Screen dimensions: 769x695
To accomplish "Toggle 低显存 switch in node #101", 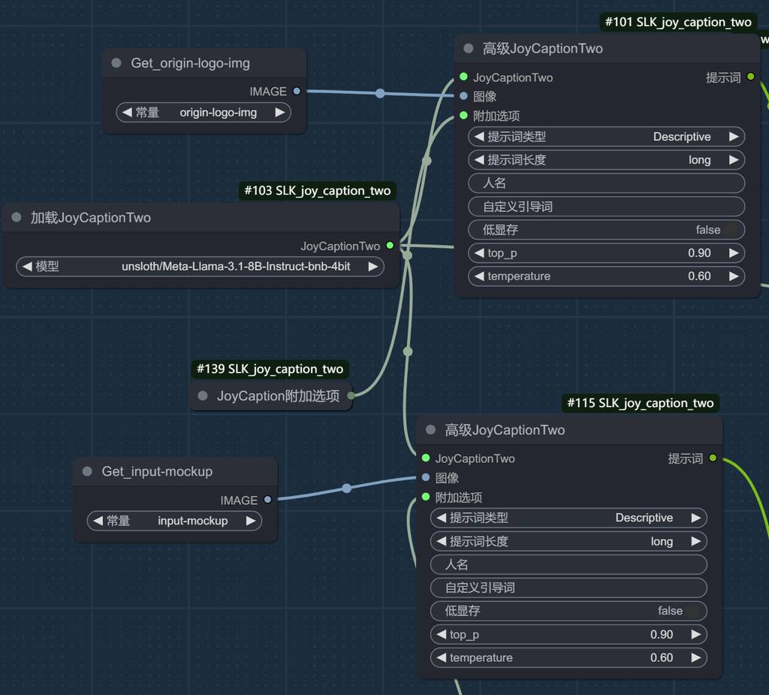I will (x=732, y=230).
